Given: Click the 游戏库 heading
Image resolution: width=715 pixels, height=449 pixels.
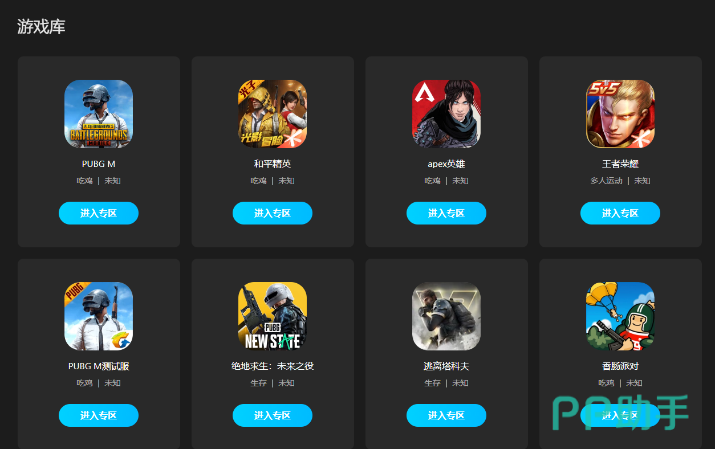Looking at the screenshot, I should [41, 26].
